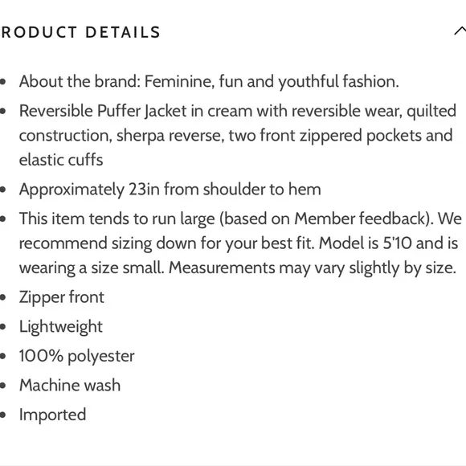Click the 'About the brand' bullet text

click(209, 81)
